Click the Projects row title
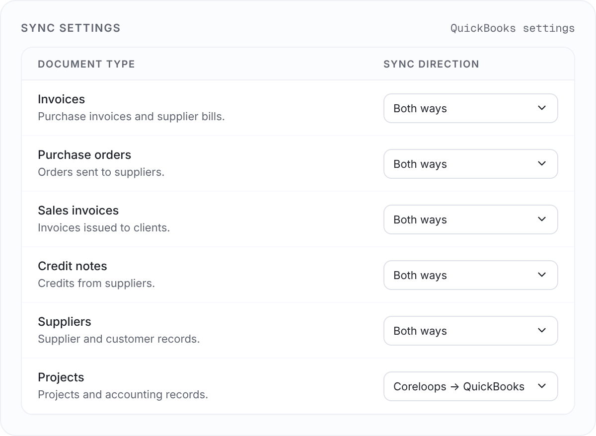The image size is (596, 436). click(61, 377)
